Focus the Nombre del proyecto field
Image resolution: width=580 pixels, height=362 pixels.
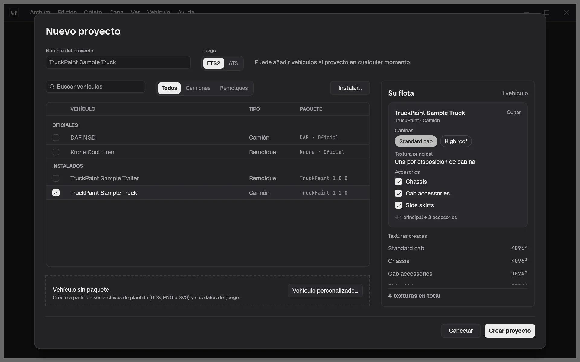[x=118, y=62]
